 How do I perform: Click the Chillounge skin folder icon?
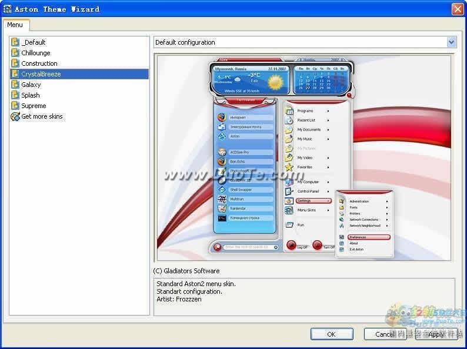pos(15,53)
